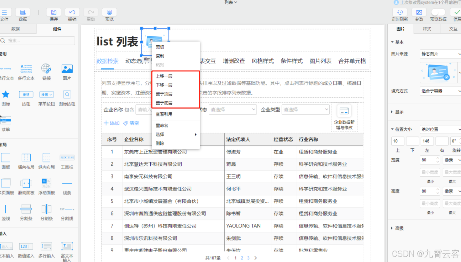Select the 单行文本 component
The image size is (461, 262).
tap(5, 72)
